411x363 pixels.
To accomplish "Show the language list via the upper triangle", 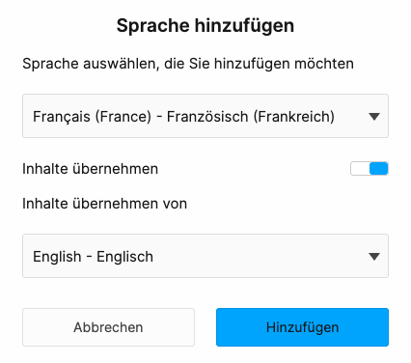I will [374, 117].
